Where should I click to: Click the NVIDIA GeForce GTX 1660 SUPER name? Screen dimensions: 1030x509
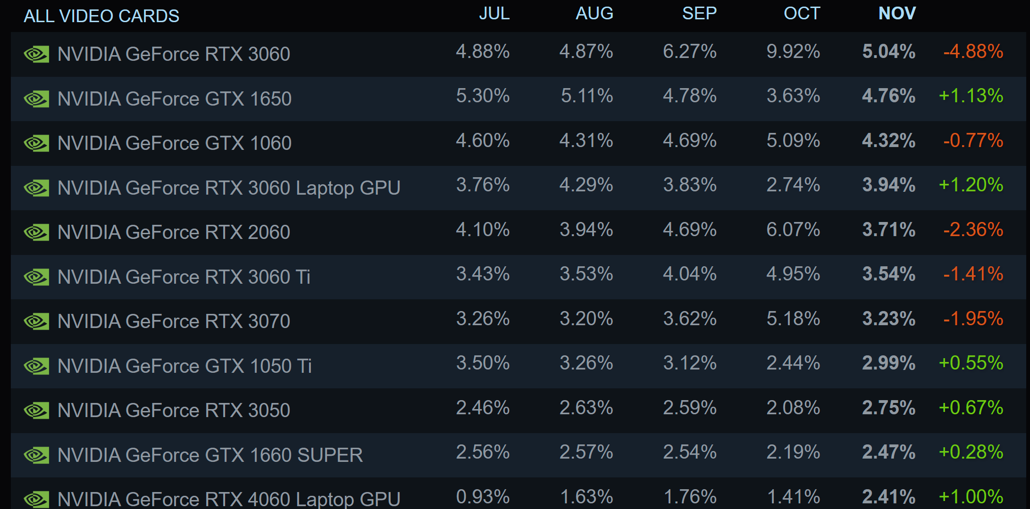click(210, 455)
